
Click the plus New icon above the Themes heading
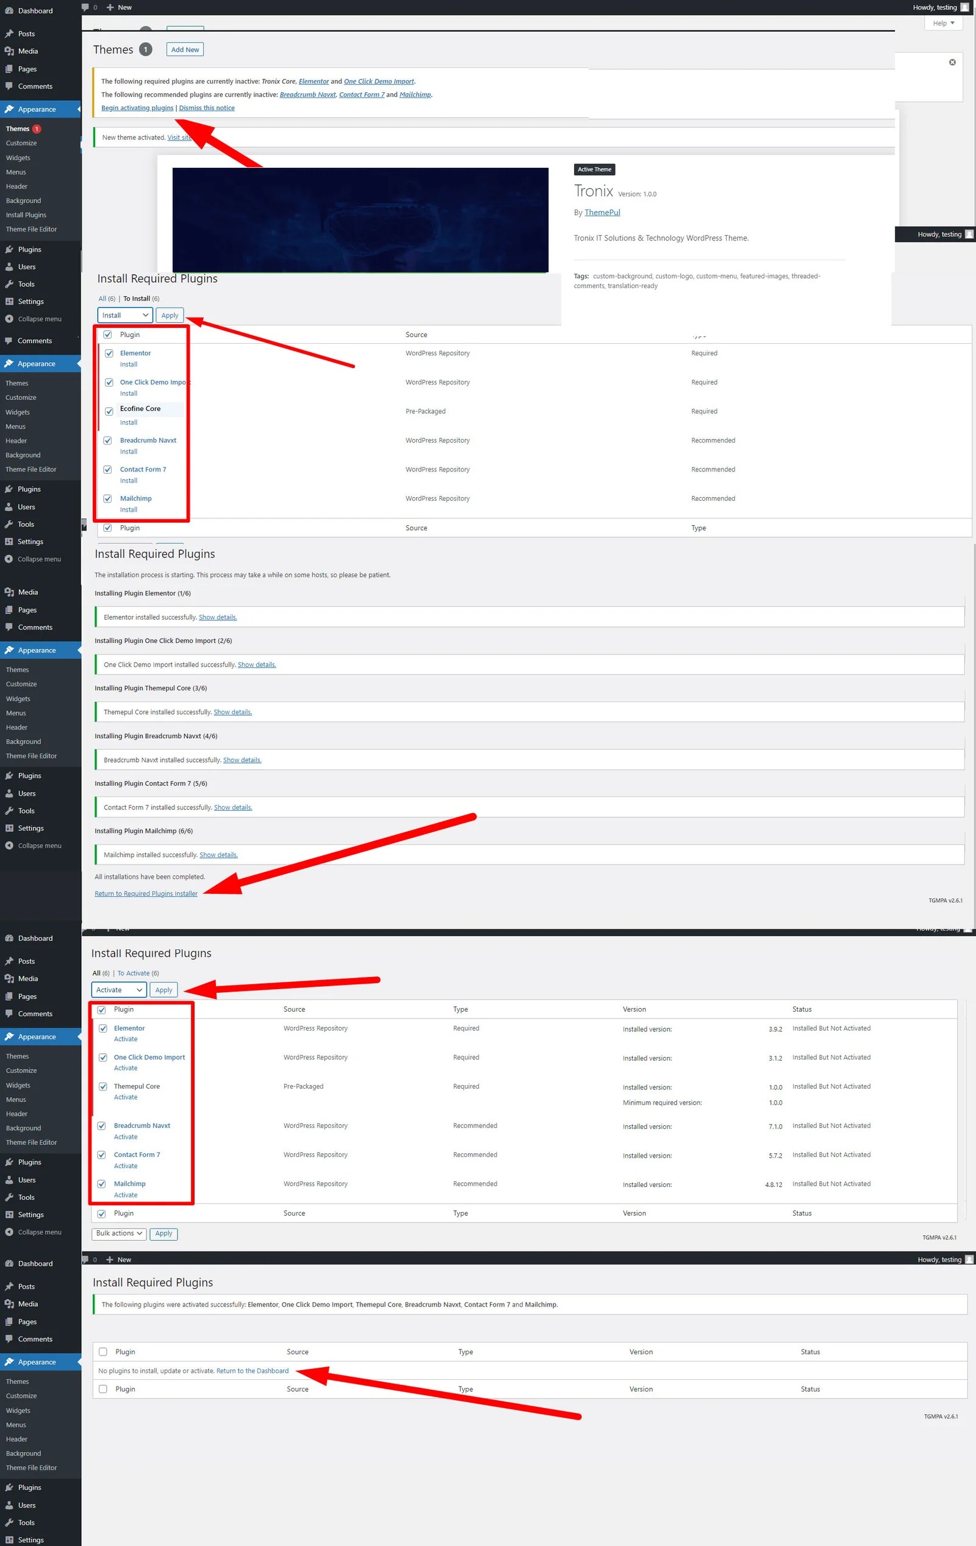pos(110,8)
